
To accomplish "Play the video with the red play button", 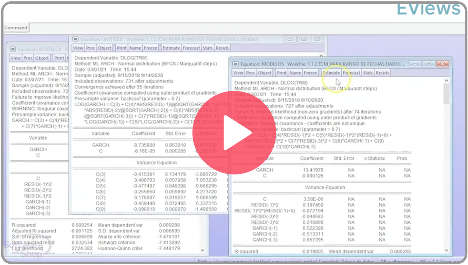I will click(x=234, y=133).
